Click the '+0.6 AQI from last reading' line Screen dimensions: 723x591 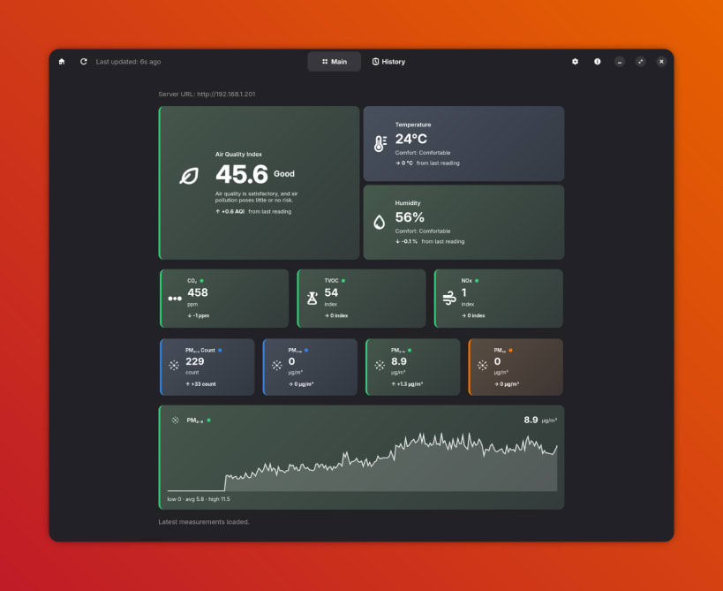pyautogui.click(x=253, y=212)
